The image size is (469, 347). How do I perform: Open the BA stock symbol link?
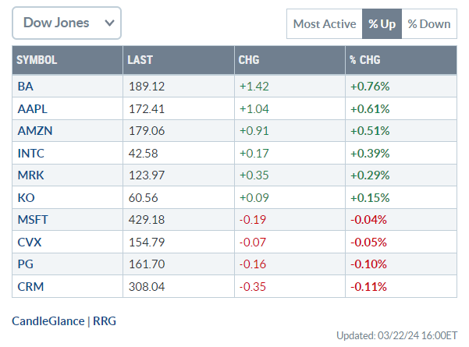(25, 85)
